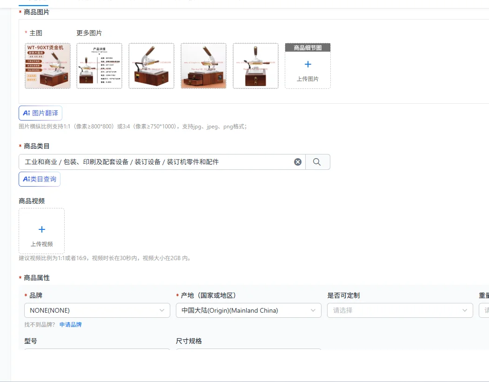The image size is (489, 382).
Task: Select fifth product image front view
Action: [x=256, y=66]
